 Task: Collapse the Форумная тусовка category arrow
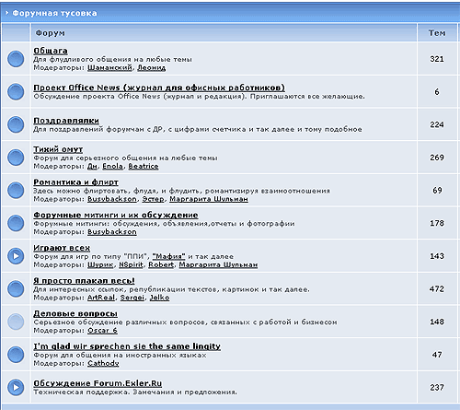[x=6, y=13]
